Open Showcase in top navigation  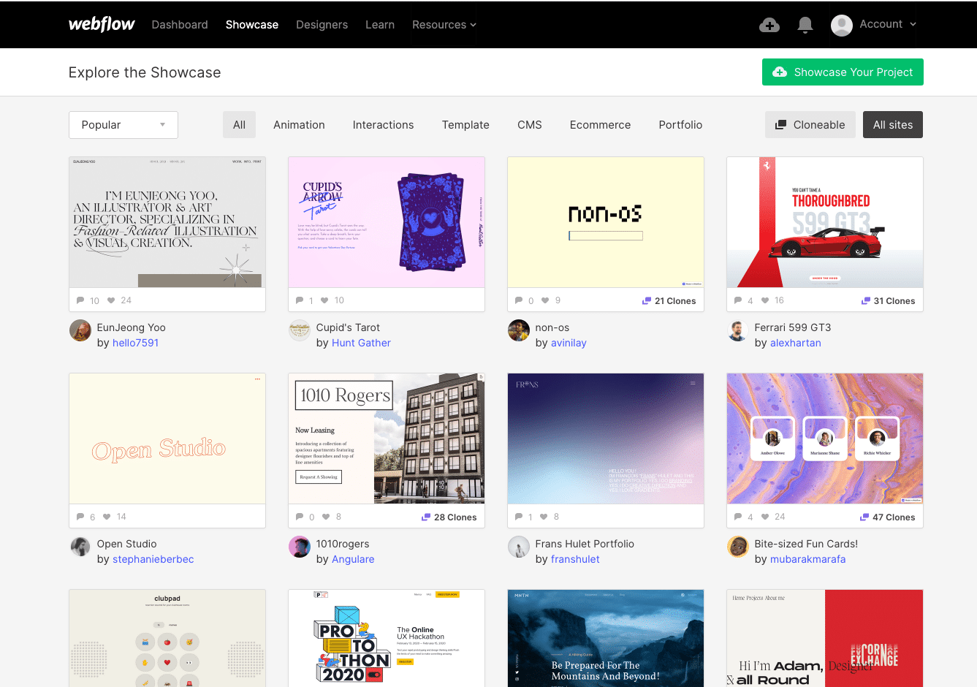tap(252, 25)
